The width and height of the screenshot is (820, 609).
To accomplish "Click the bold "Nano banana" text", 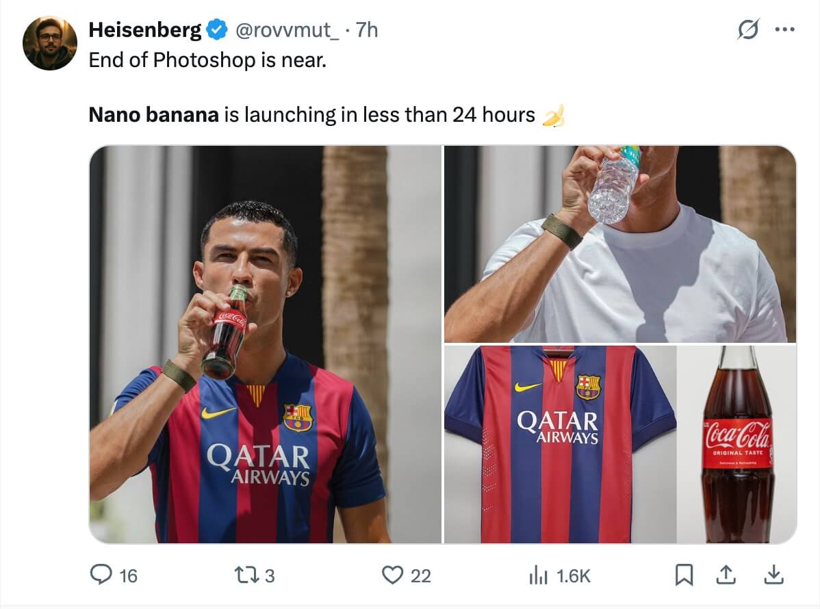I will tap(153, 115).
